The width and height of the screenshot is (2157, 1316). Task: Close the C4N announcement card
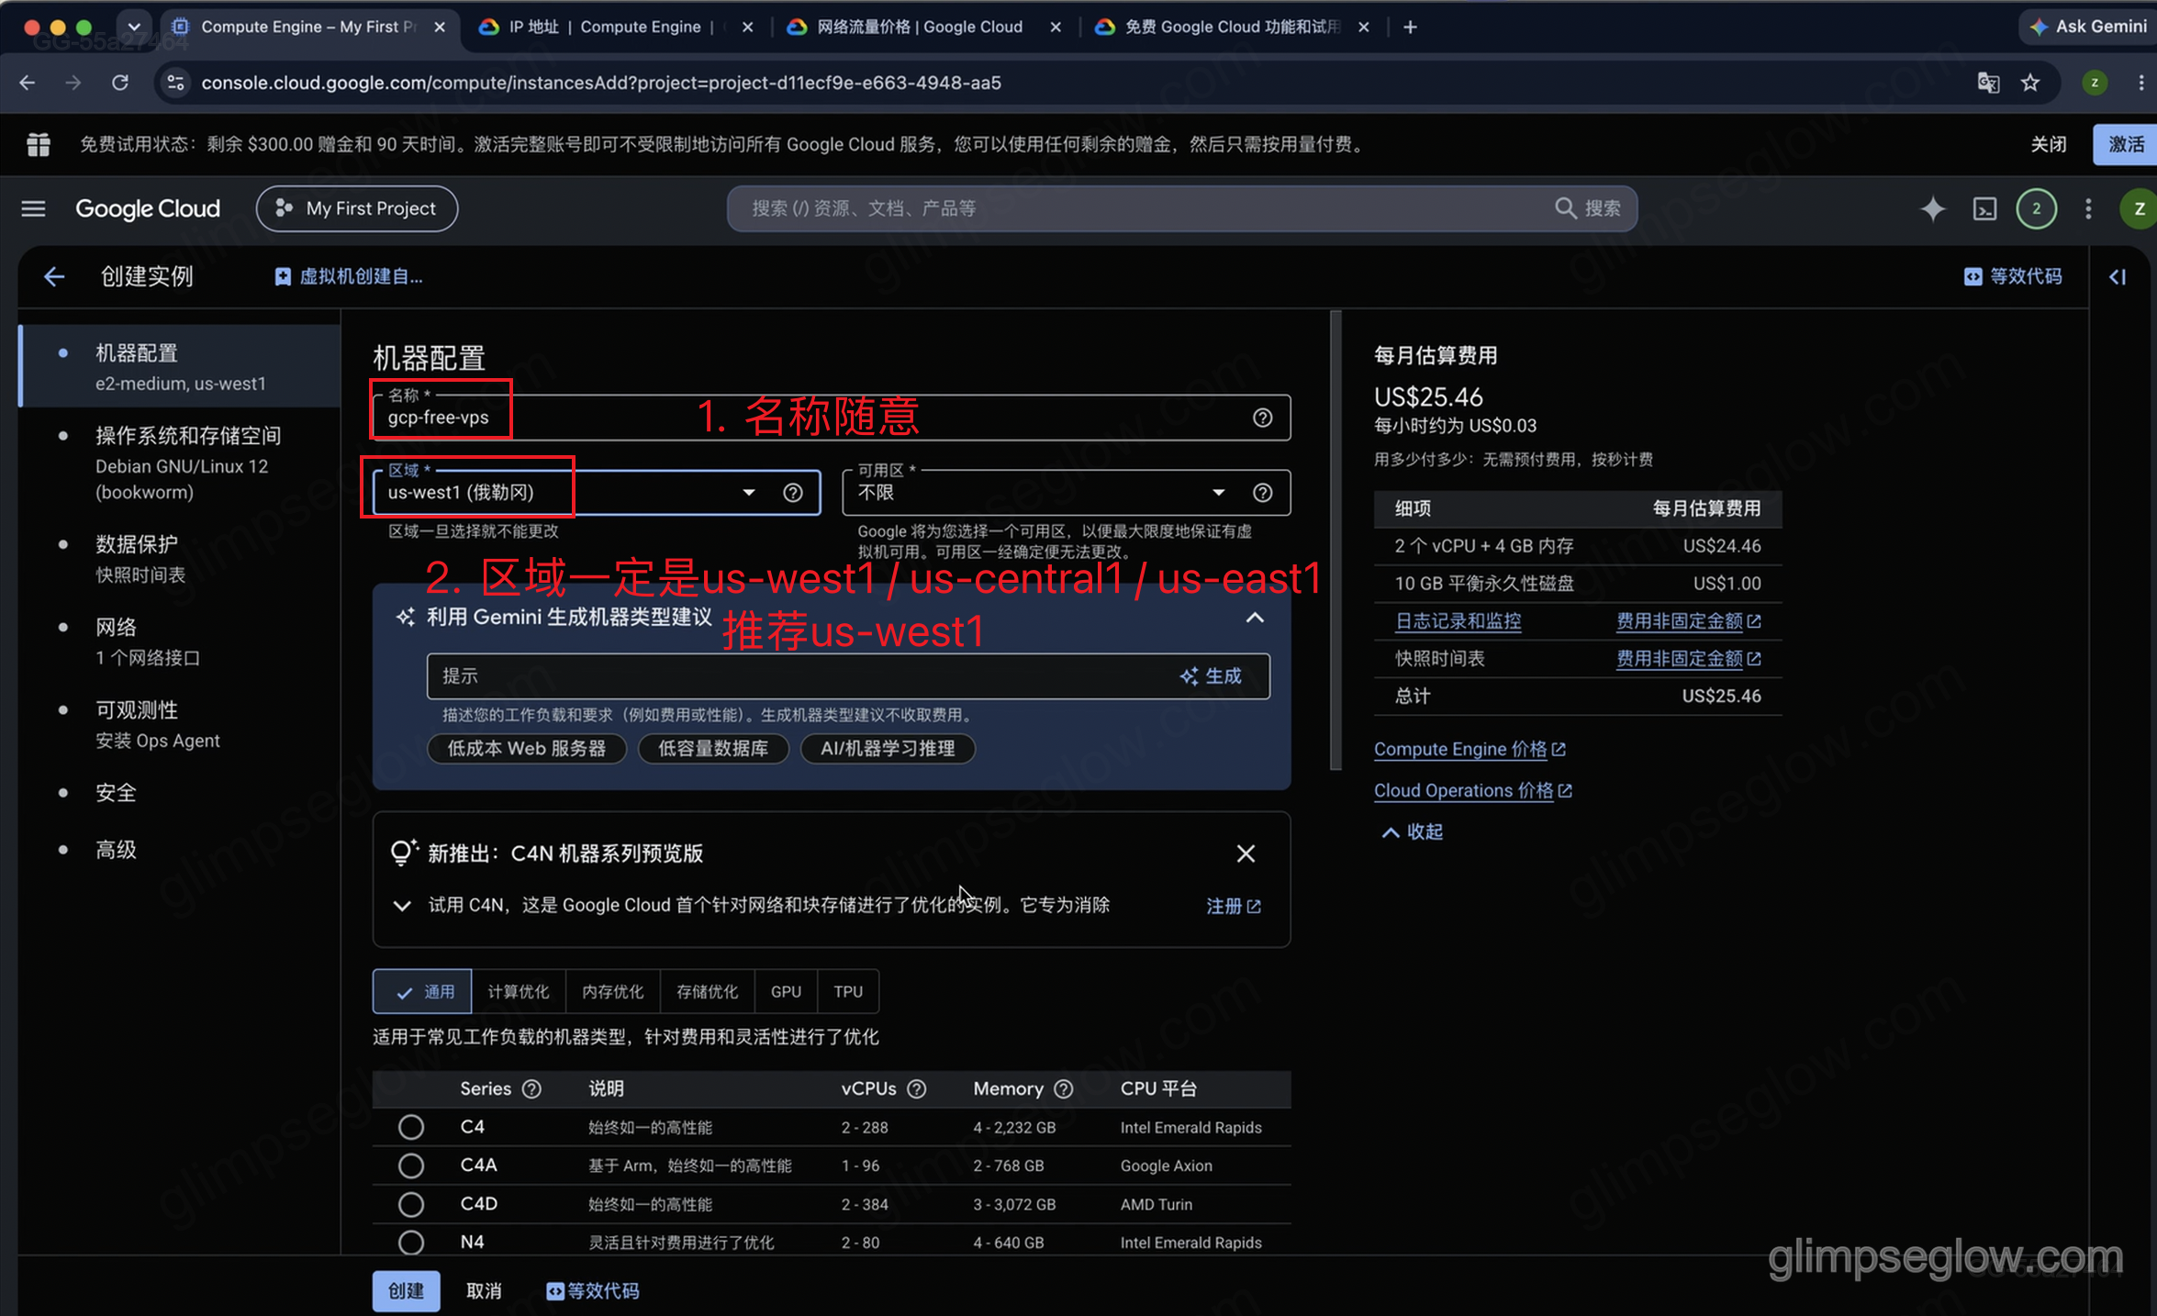pyautogui.click(x=1245, y=853)
